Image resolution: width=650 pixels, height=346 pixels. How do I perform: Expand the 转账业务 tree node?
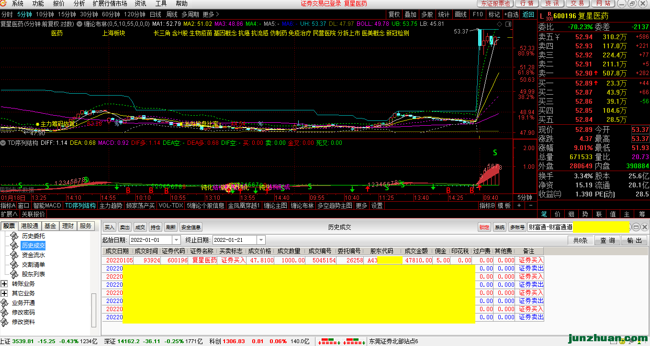(x=5, y=284)
